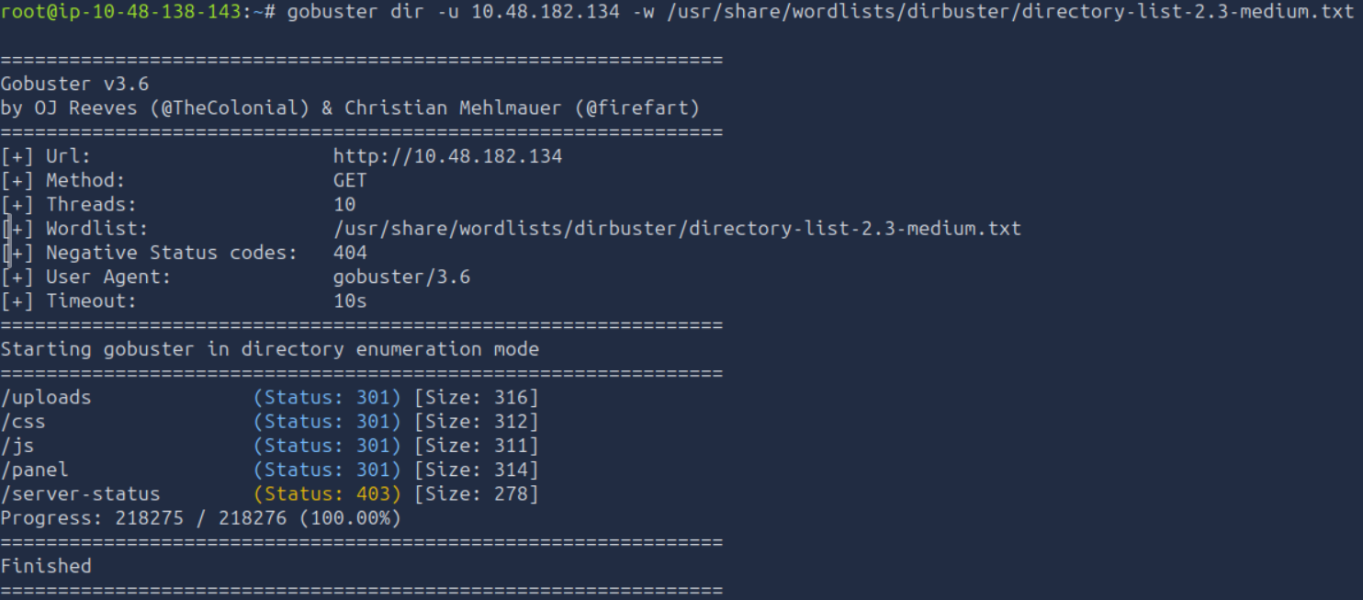Click the Wordlist path under the banner
The width and height of the screenshot is (1363, 600).
click(x=677, y=228)
